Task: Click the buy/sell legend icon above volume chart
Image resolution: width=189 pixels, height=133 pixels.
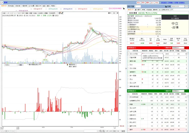Action: click(x=67, y=65)
